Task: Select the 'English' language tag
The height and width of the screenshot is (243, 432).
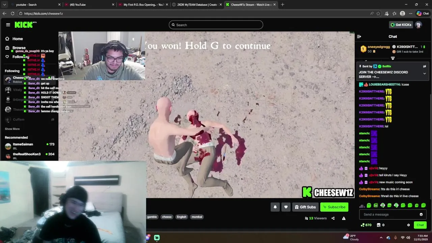Action: (182, 217)
